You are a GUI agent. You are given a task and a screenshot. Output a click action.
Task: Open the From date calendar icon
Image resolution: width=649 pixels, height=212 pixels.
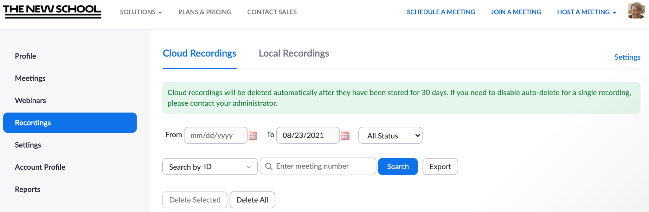click(253, 136)
